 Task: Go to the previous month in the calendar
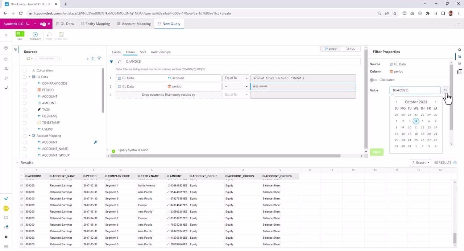point(397,102)
